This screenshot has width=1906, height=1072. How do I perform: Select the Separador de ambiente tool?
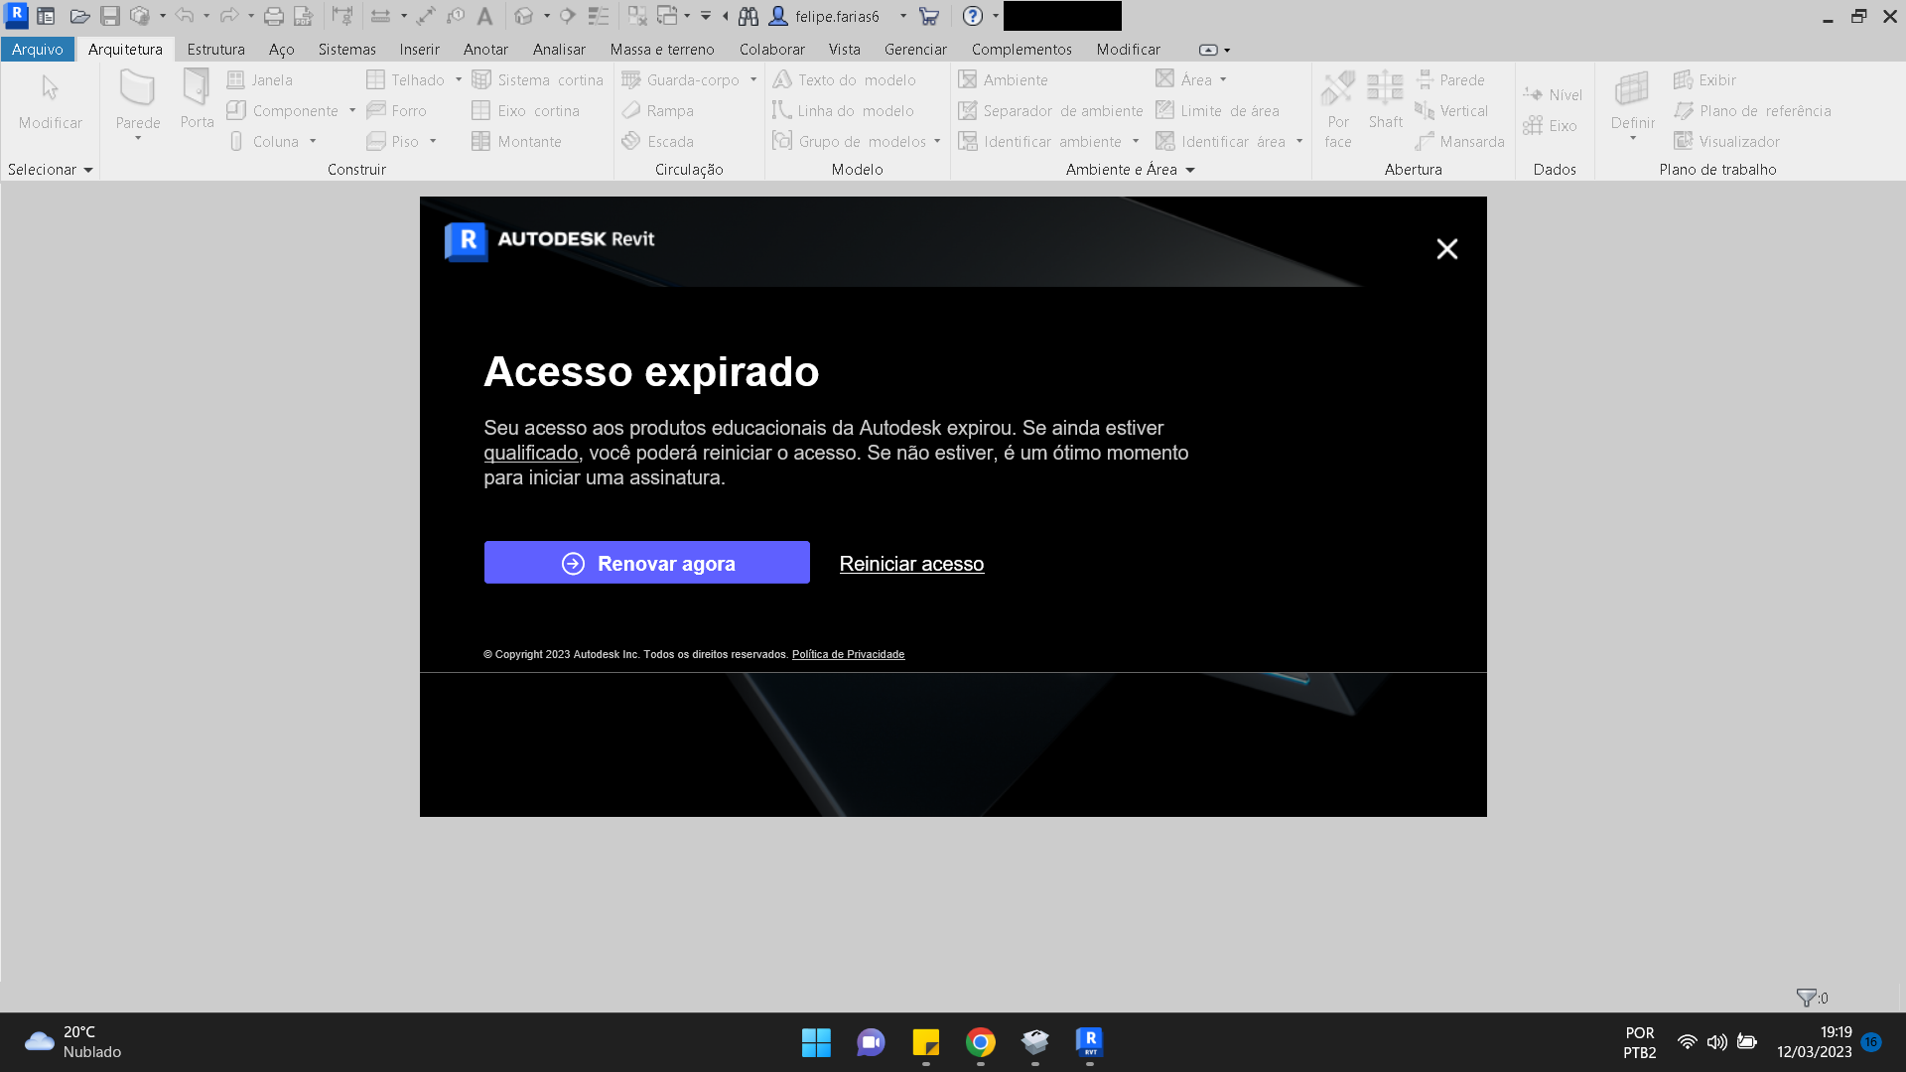click(1051, 111)
